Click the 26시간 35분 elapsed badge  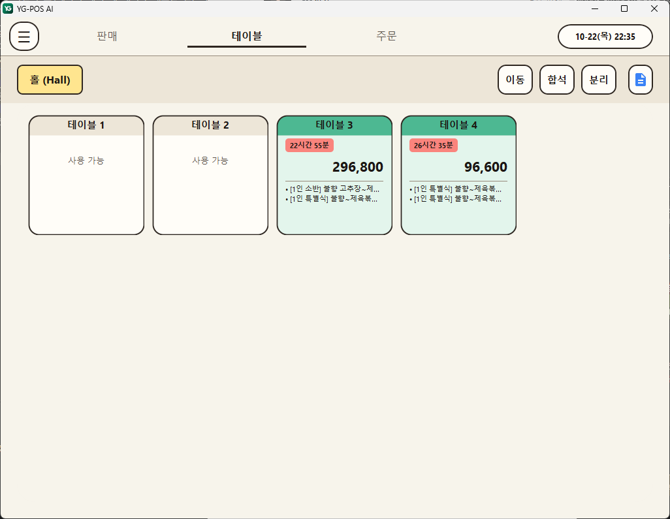pyautogui.click(x=433, y=145)
